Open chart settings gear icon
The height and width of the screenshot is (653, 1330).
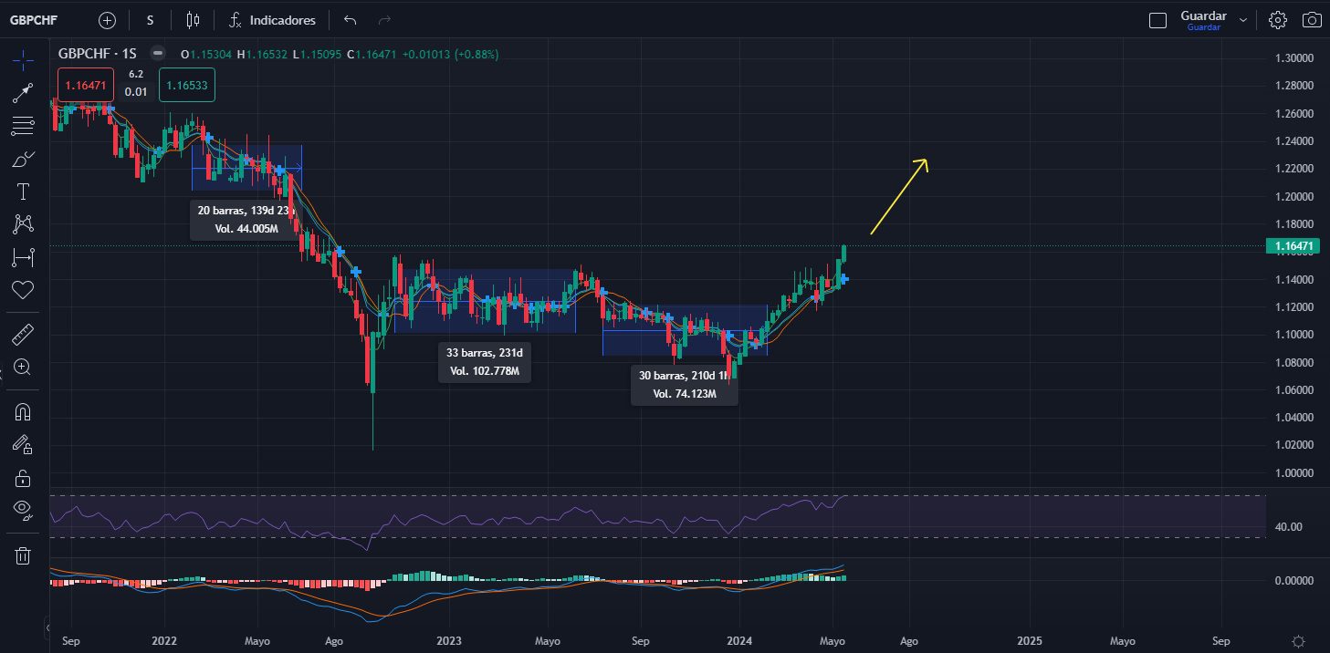coord(1278,20)
